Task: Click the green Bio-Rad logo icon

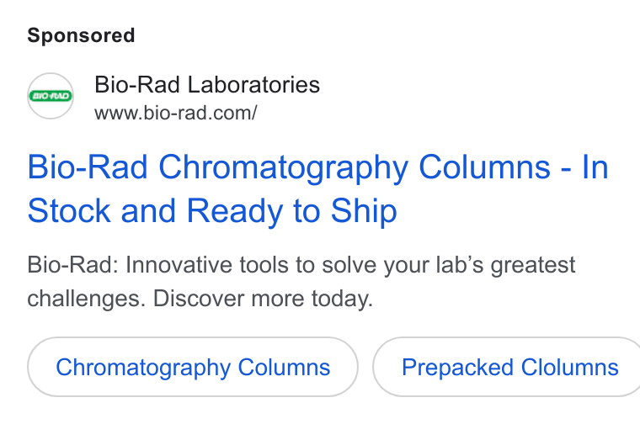Action: pyautogui.click(x=51, y=96)
